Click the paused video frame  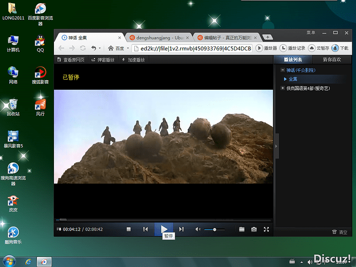164,137
